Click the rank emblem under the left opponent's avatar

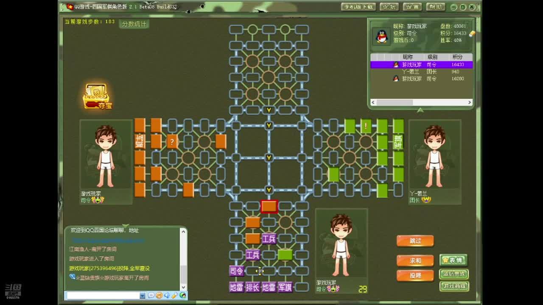98,200
